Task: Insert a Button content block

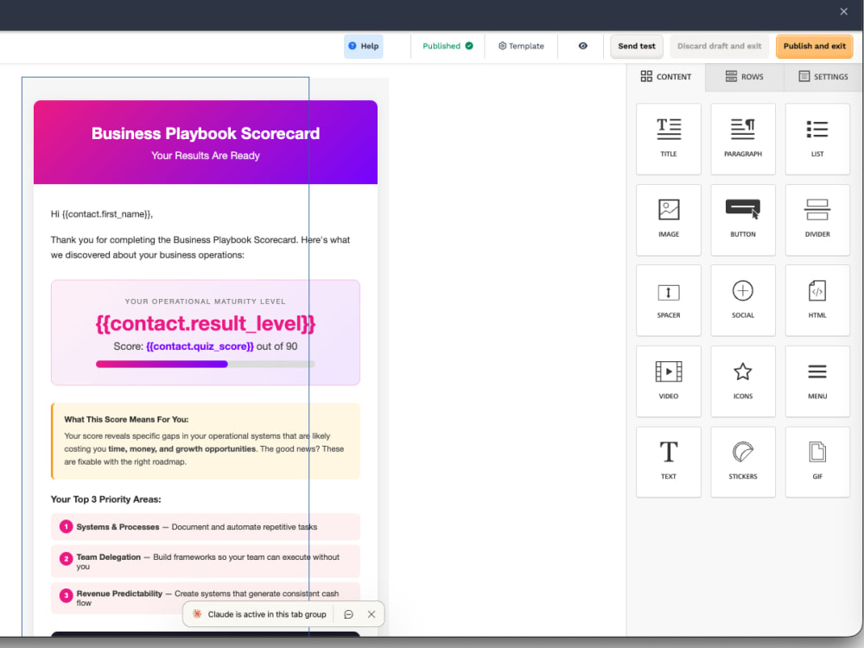Action: (x=743, y=219)
